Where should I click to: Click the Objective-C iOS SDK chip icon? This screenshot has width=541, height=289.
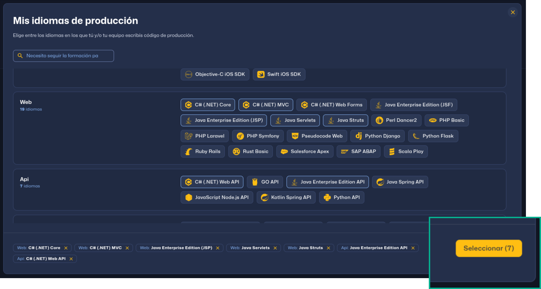coord(189,74)
